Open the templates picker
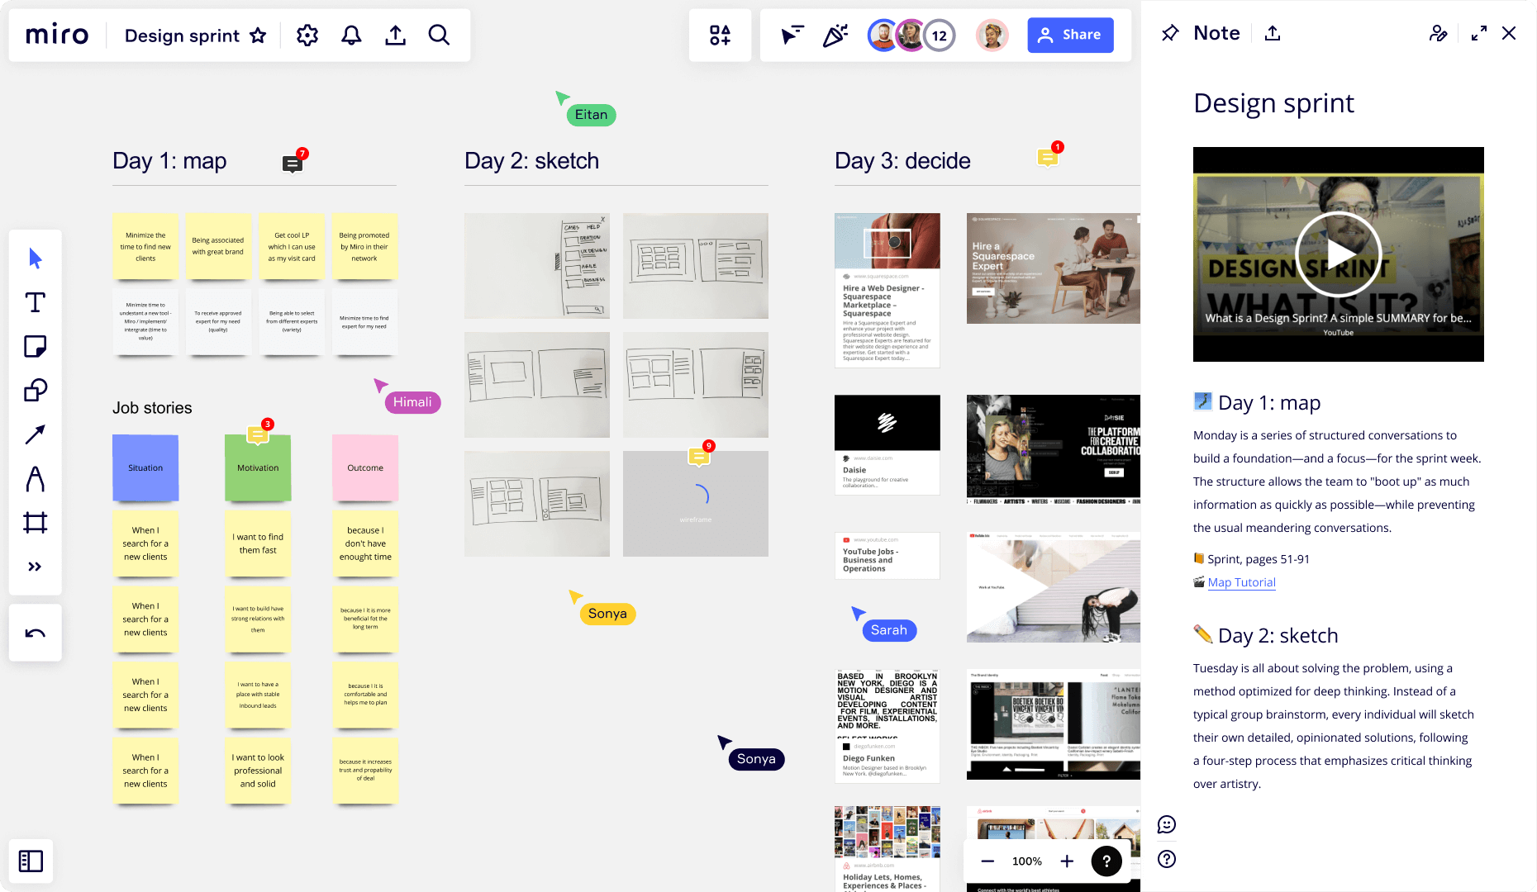 [x=720, y=35]
